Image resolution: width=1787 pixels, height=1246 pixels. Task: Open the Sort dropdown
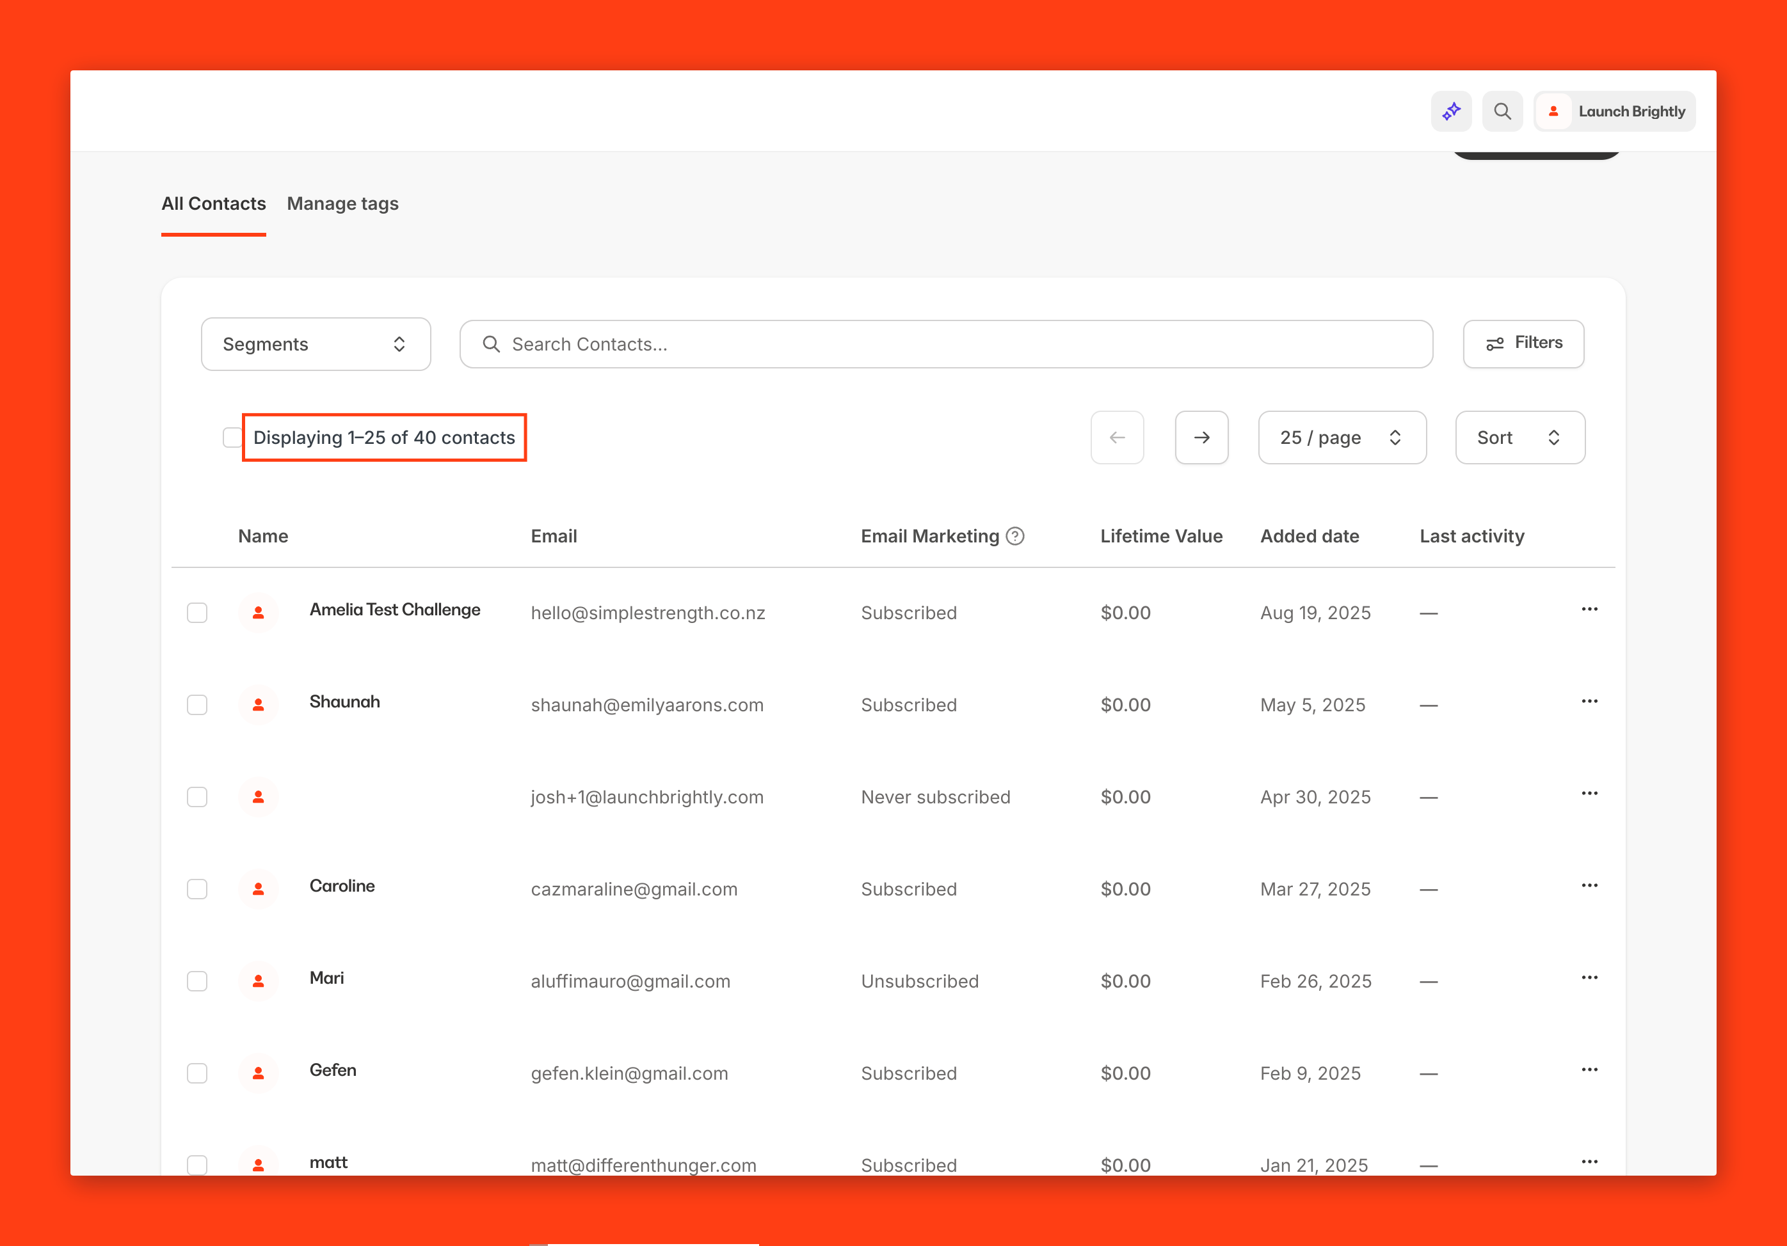(1519, 437)
